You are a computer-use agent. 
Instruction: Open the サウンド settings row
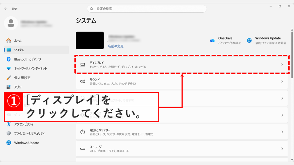point(172,81)
